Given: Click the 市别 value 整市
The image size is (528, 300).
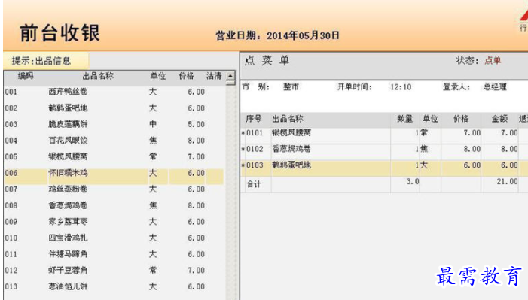Looking at the screenshot, I should 291,87.
